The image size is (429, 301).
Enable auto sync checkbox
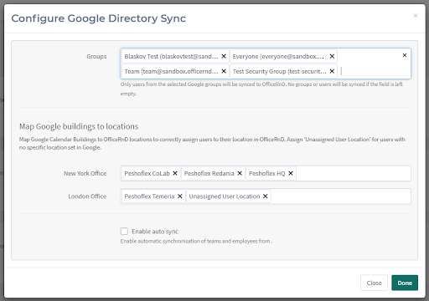pos(124,231)
